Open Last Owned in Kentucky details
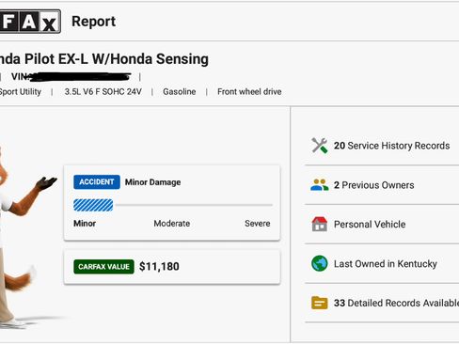 click(386, 264)
